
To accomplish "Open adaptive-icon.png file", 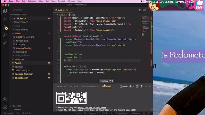I will click(25, 37).
